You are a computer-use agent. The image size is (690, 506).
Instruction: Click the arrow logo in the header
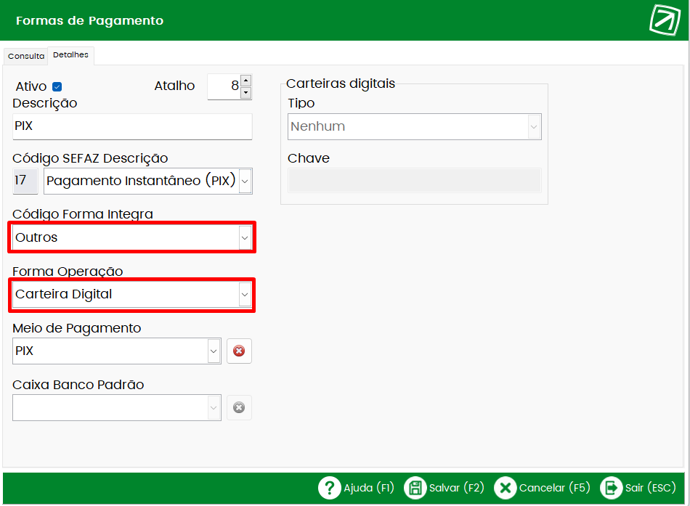pos(665,20)
